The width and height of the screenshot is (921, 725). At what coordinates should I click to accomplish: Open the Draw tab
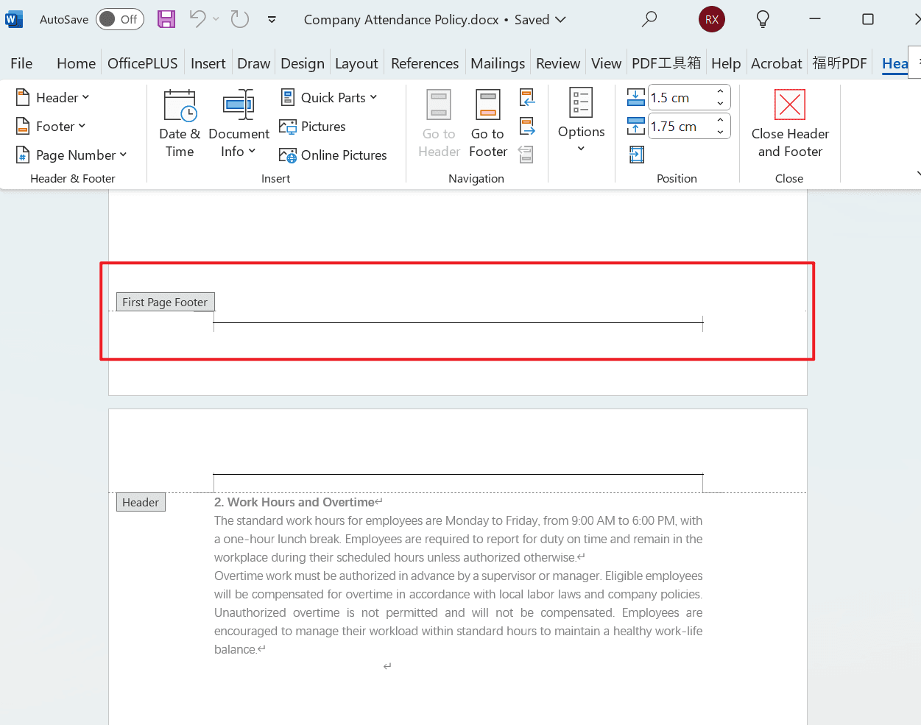pos(254,63)
